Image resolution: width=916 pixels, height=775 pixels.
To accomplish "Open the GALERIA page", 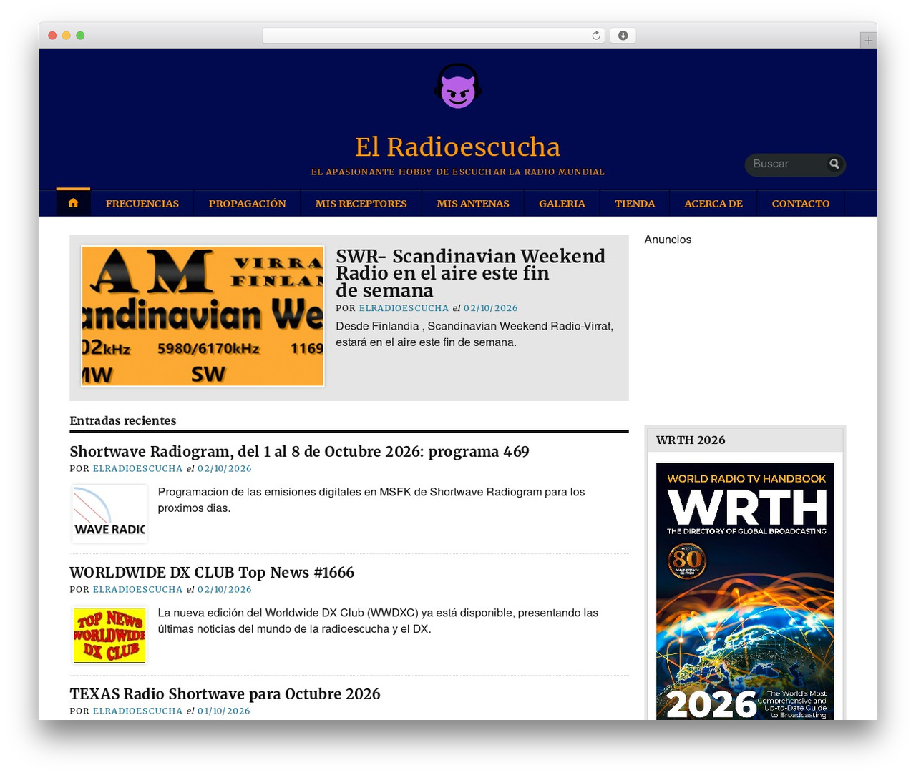I will click(562, 204).
